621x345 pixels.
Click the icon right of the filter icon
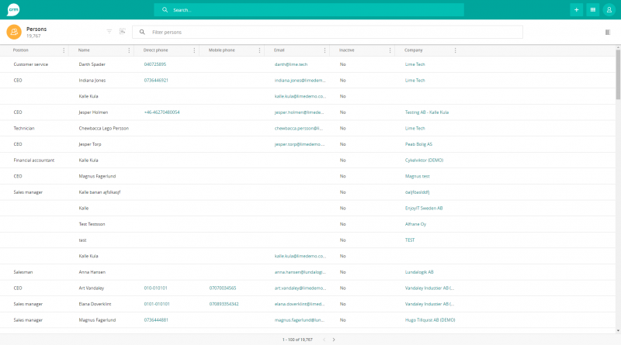(x=121, y=32)
